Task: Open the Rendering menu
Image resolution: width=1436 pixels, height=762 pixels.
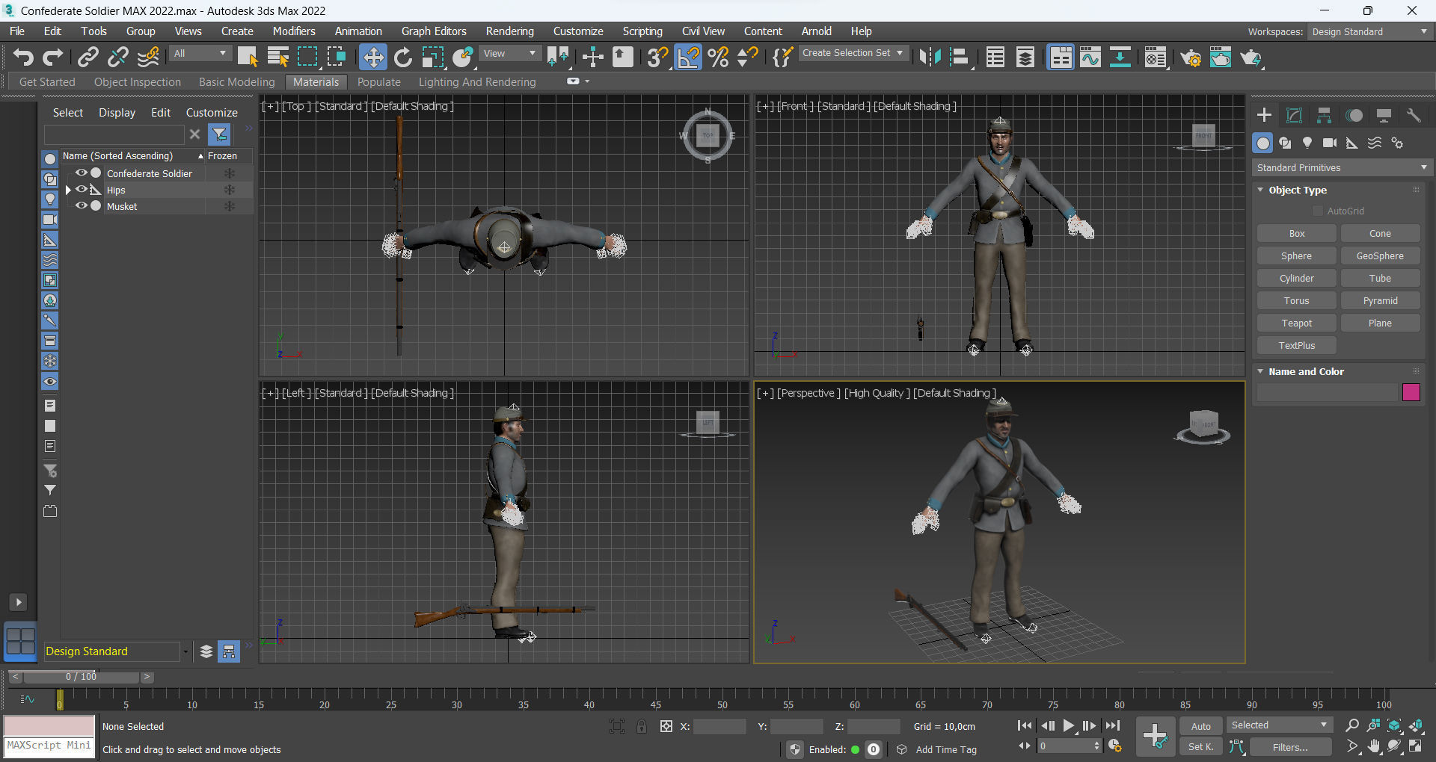Action: pos(510,31)
